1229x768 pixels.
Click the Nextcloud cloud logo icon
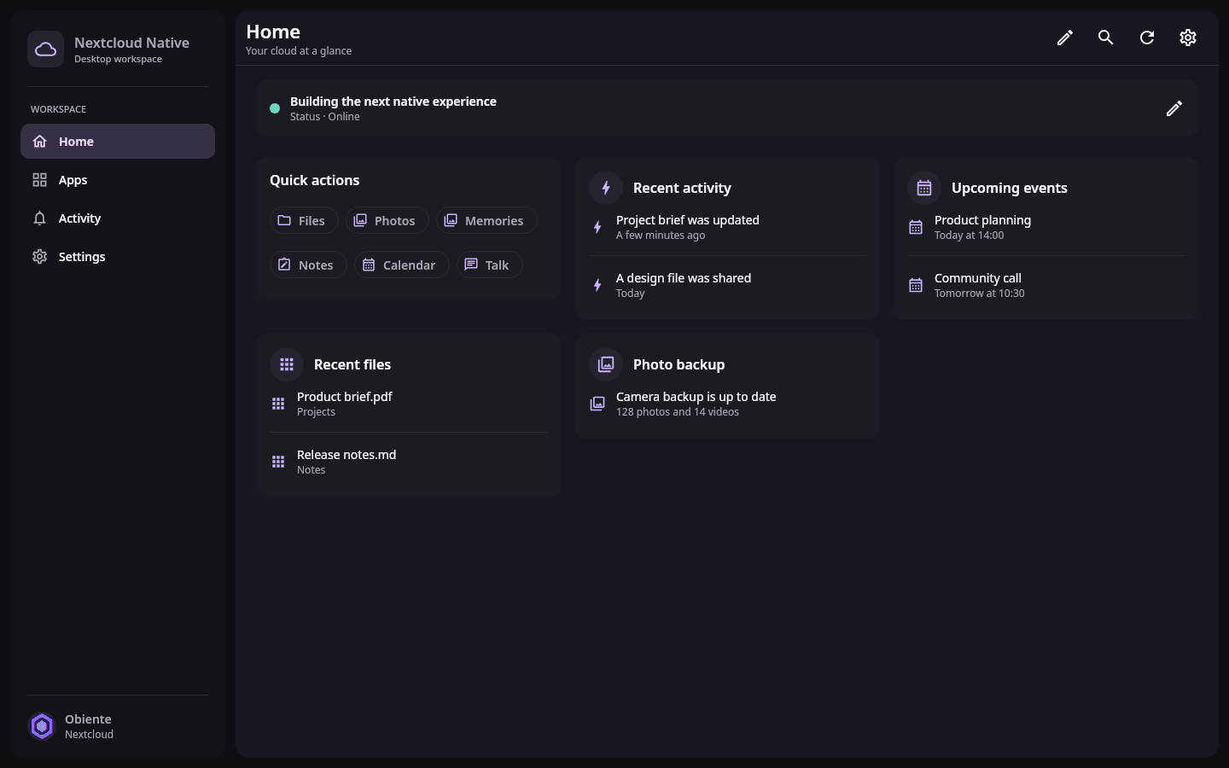pyautogui.click(x=45, y=49)
